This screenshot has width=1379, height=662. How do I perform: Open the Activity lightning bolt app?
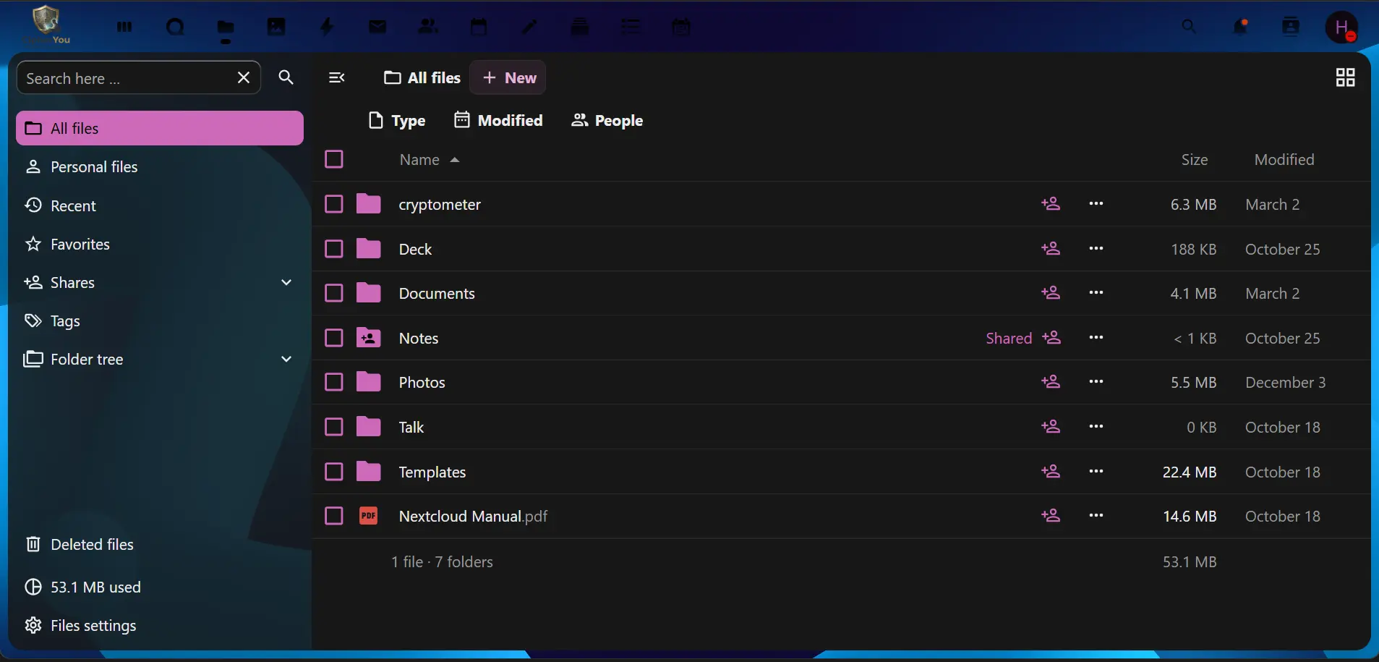point(327,27)
